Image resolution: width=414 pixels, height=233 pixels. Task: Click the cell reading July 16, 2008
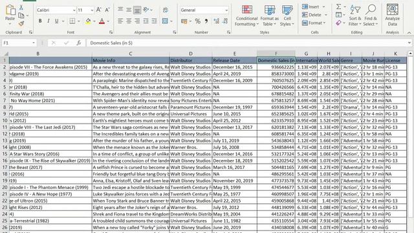pos(234,147)
